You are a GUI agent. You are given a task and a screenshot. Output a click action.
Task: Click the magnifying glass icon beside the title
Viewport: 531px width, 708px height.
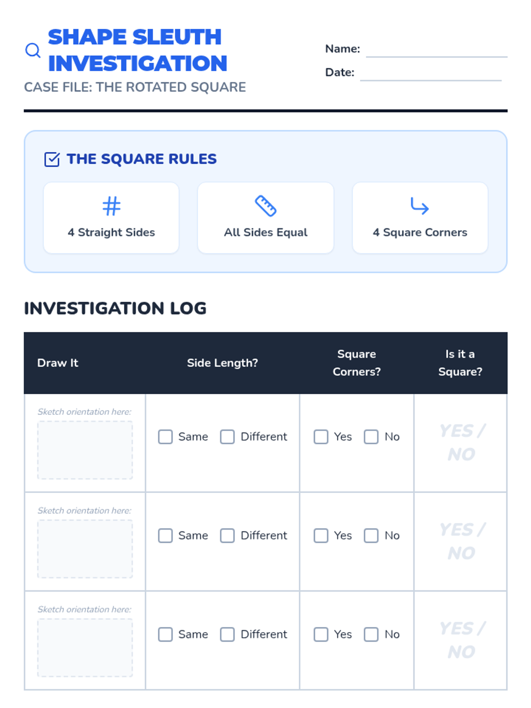point(33,50)
